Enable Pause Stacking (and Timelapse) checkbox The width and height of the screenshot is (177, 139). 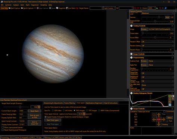tap(3, 130)
